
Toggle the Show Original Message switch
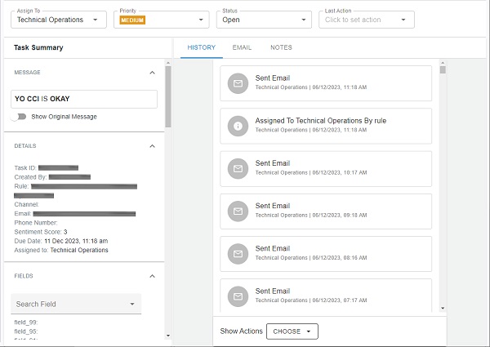pyautogui.click(x=20, y=117)
